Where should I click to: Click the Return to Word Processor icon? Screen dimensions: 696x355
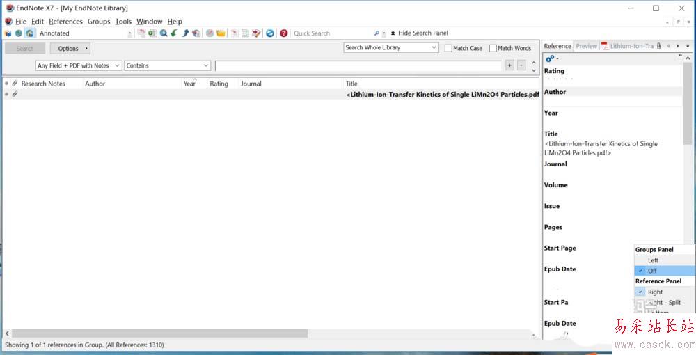coord(256,33)
